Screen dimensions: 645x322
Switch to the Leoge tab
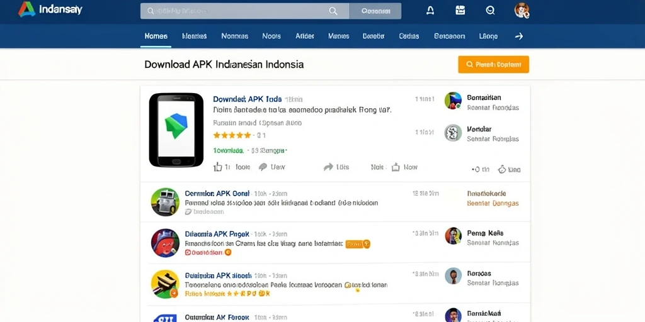click(488, 36)
